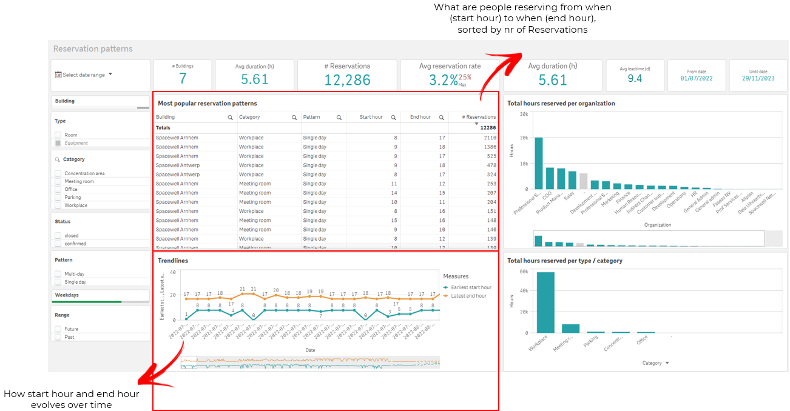Enable the Single day pattern checkbox
Image resolution: width=790 pixels, height=411 pixels.
pos(58,282)
